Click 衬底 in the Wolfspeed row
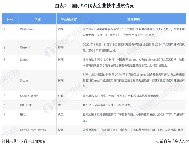Image resolution: width=189 pixels, height=147 pixels. pos(61,29)
